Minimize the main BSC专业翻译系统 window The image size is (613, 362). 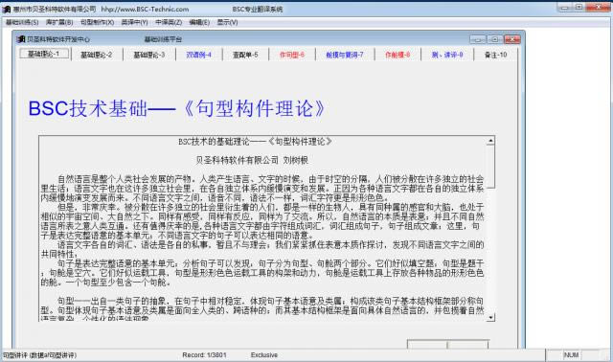click(564, 7)
